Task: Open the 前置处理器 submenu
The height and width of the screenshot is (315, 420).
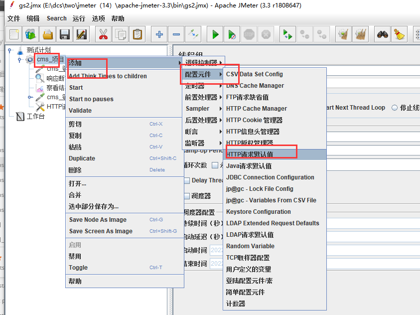Action: [x=203, y=97]
